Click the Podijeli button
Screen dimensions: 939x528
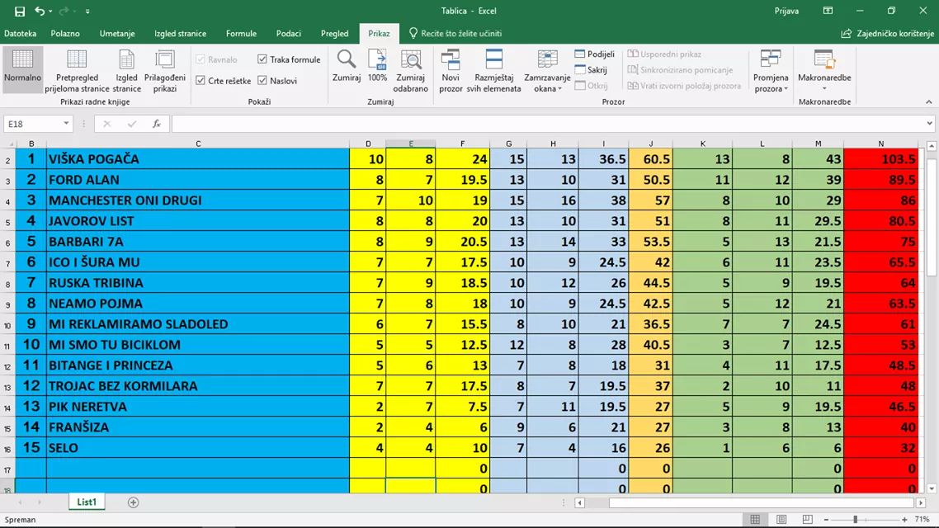coord(594,54)
